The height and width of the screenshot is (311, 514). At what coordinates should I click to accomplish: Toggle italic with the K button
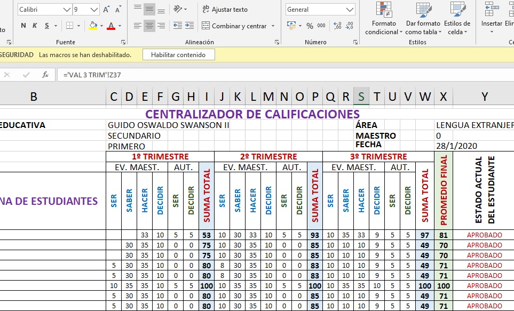click(35, 26)
